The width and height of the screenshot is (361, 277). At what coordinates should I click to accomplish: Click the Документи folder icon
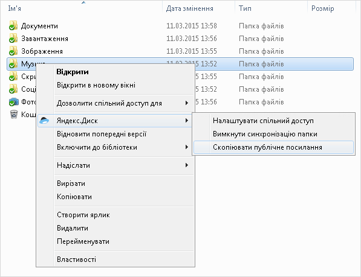13,26
